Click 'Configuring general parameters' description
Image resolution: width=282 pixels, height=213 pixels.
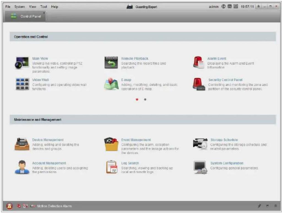coord(234,168)
